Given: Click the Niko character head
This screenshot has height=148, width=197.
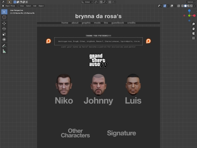Looking at the screenshot, I should pyautogui.click(x=64, y=84).
